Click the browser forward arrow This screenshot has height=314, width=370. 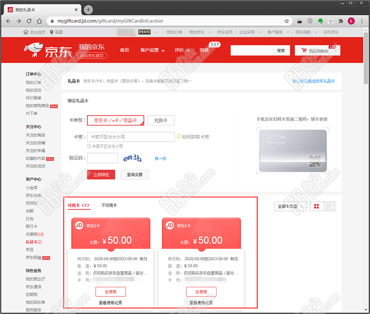click(18, 21)
